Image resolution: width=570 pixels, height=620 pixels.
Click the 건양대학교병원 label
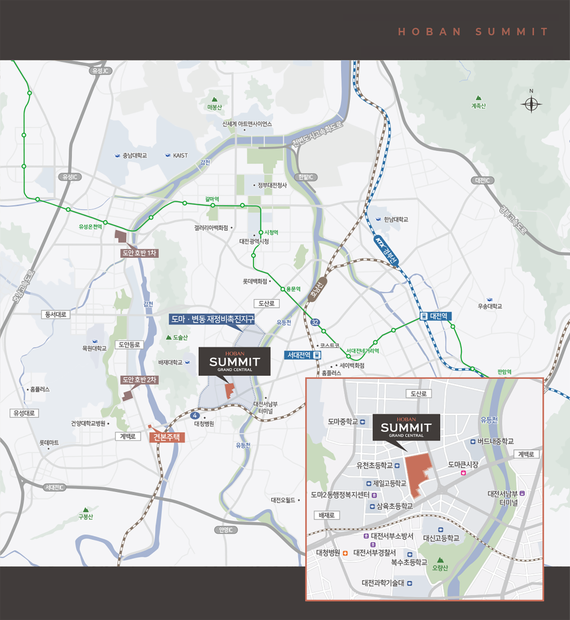coord(88,424)
